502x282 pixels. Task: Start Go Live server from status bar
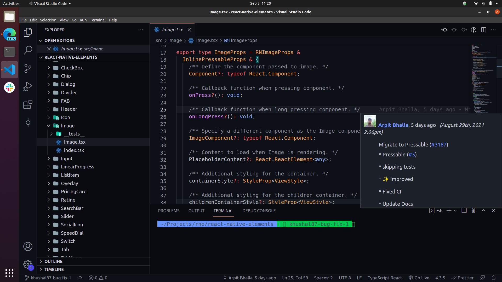click(419, 278)
